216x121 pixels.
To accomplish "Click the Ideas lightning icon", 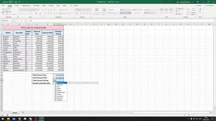I will point(200,11).
